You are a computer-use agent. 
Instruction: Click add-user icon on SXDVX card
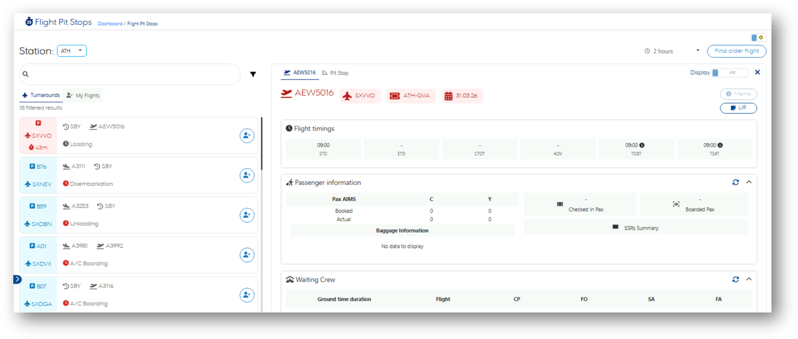246,255
